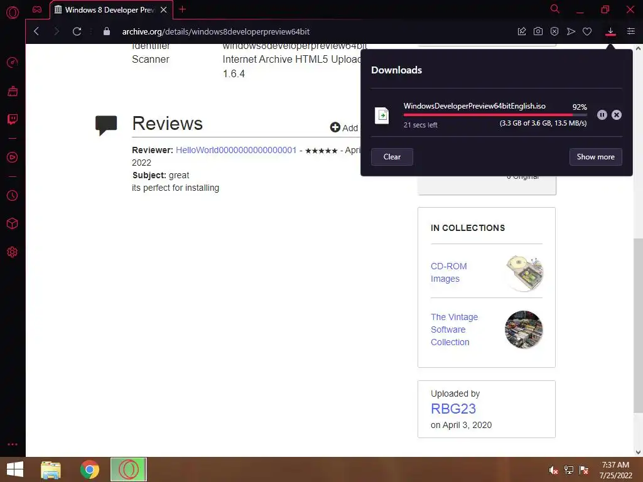Open File Explorer from taskbar
The height and width of the screenshot is (482, 643).
pyautogui.click(x=51, y=469)
